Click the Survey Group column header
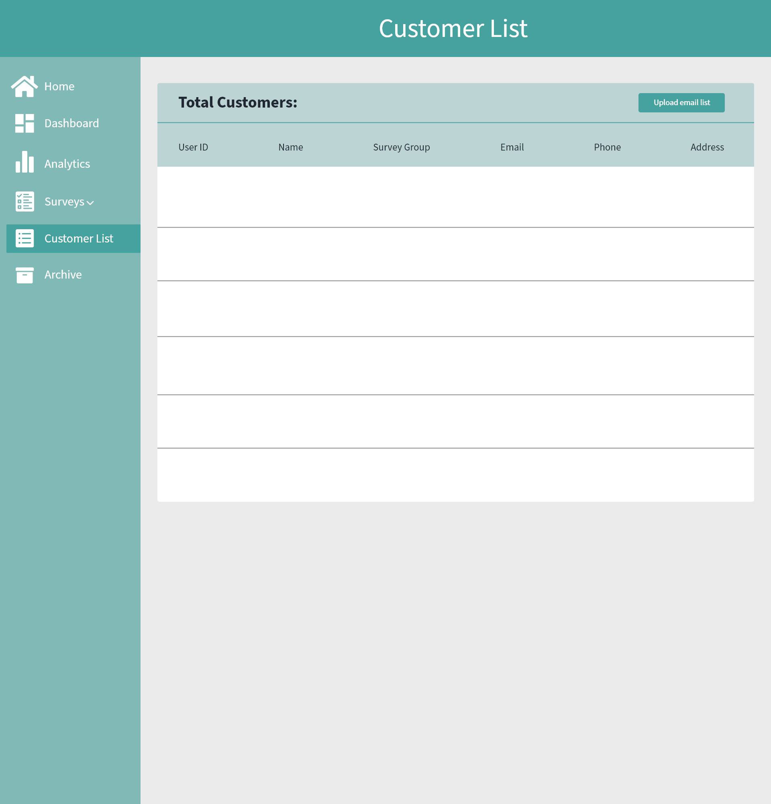771x804 pixels. coord(401,147)
